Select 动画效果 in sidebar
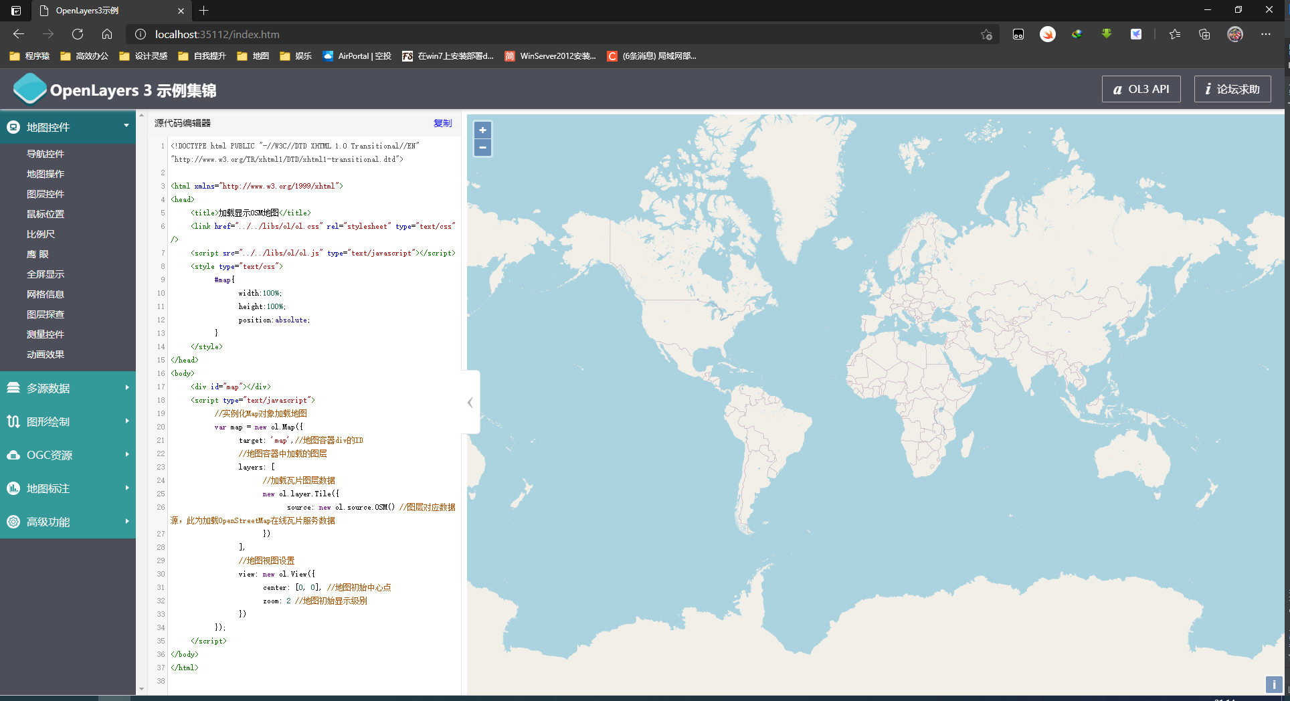The width and height of the screenshot is (1290, 701). click(45, 355)
